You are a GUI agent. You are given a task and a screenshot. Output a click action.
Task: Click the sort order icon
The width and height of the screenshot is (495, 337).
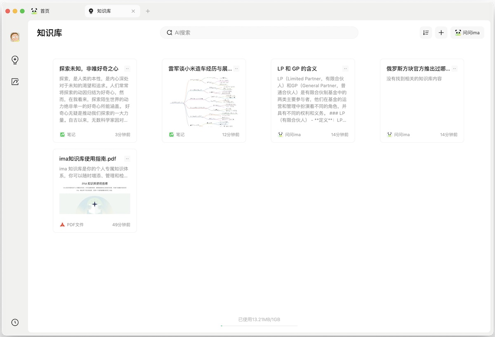click(426, 33)
